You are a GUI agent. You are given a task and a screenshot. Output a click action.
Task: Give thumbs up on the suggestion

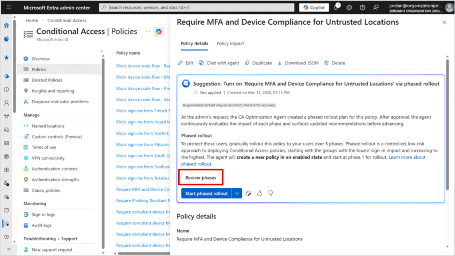(260, 193)
